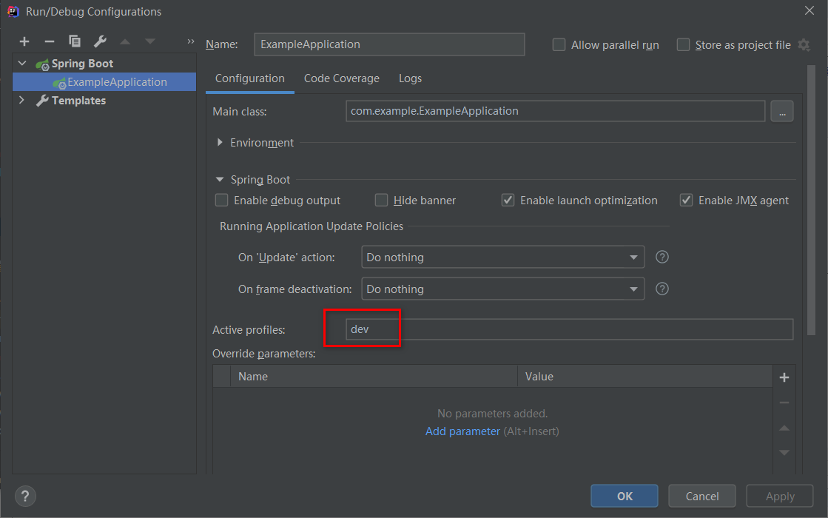Switch to the Logs tab
Image resolution: width=828 pixels, height=518 pixels.
pyautogui.click(x=411, y=78)
